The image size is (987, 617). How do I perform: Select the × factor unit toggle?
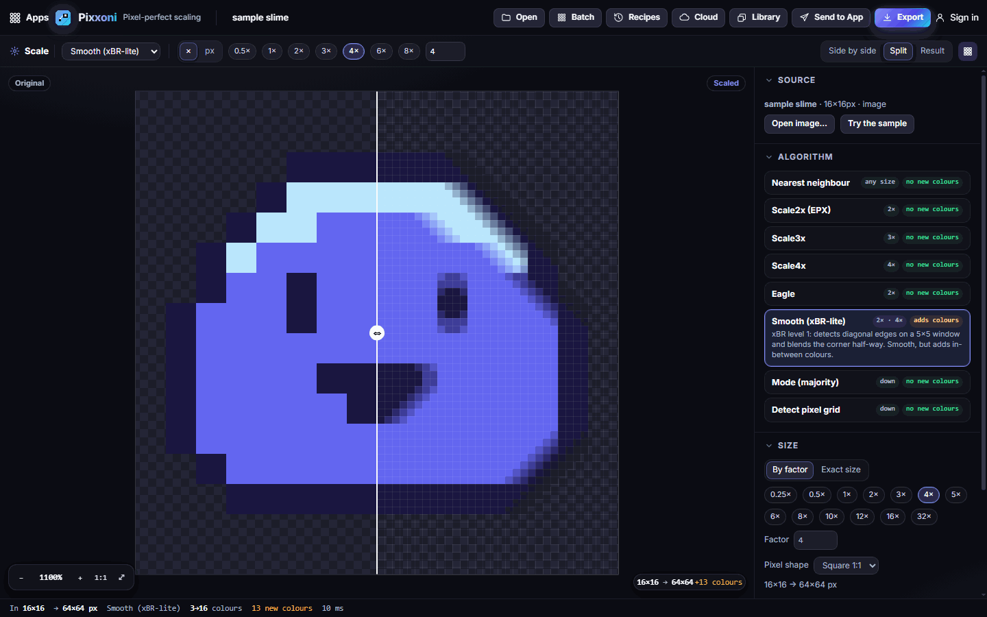click(x=188, y=51)
